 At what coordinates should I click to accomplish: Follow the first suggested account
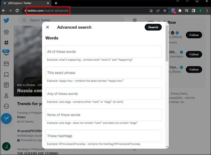click(x=194, y=35)
